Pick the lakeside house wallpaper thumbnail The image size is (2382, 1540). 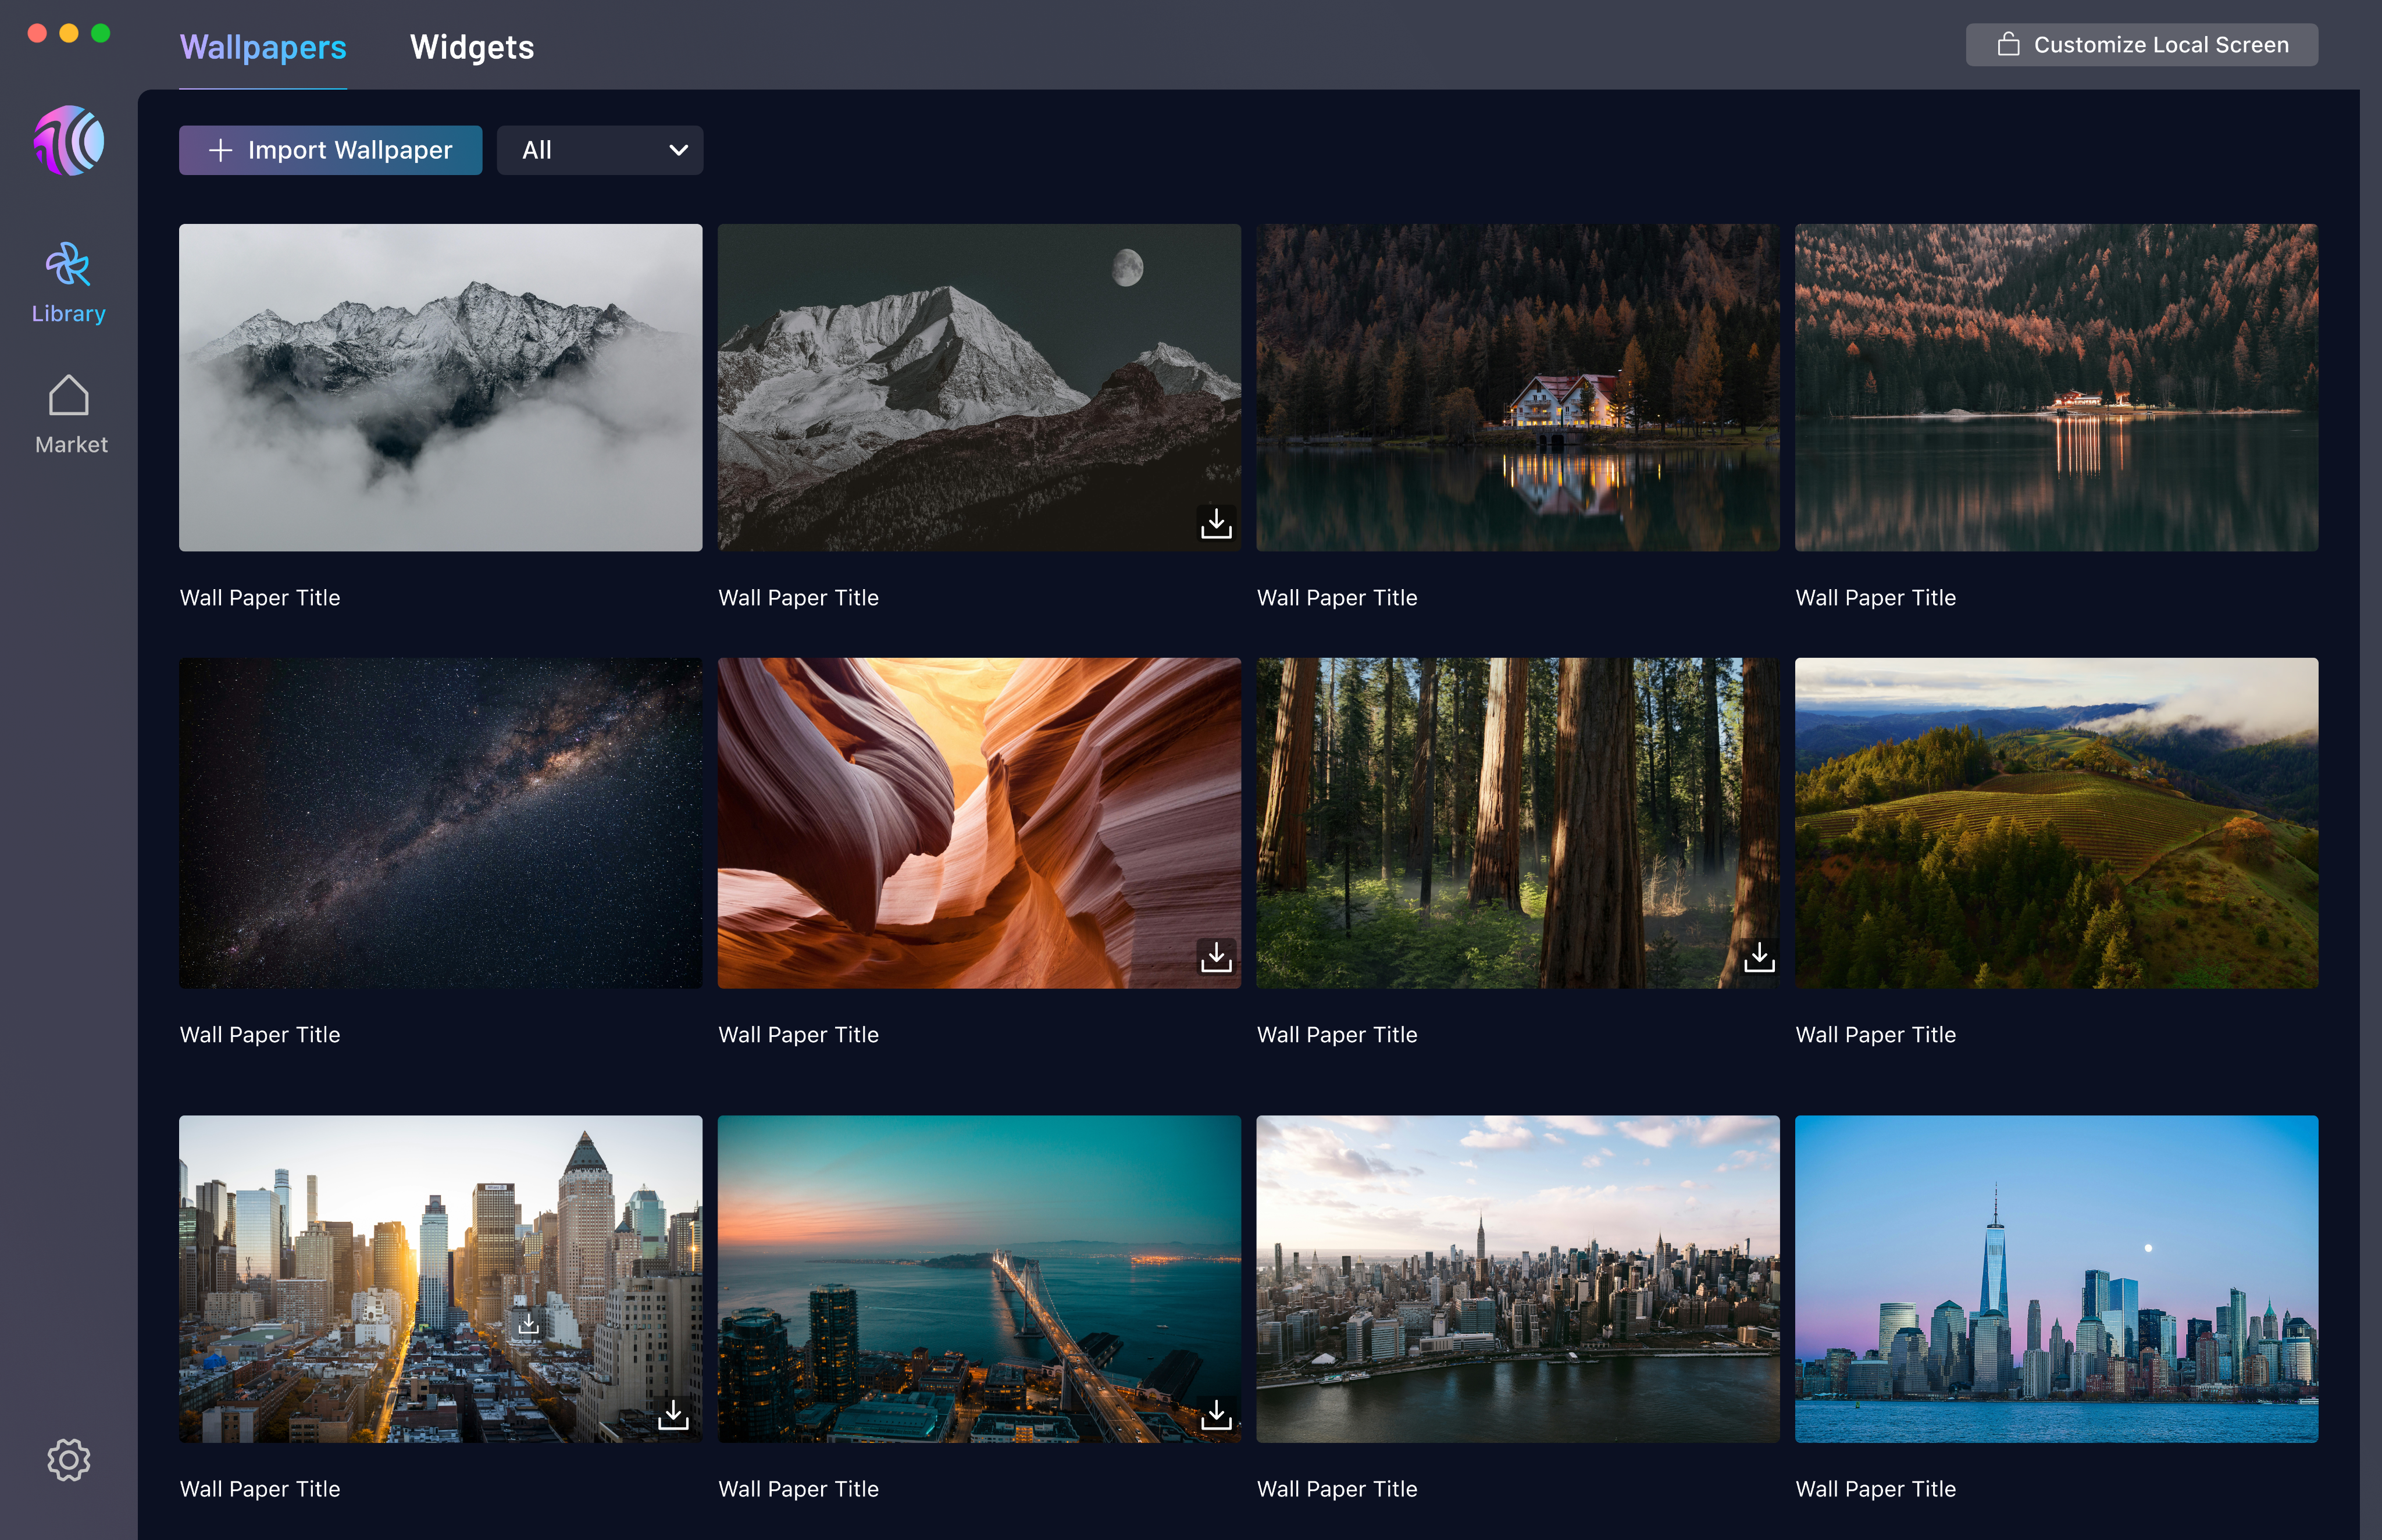pos(1517,387)
